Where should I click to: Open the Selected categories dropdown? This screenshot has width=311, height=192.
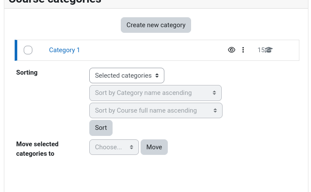(x=127, y=76)
